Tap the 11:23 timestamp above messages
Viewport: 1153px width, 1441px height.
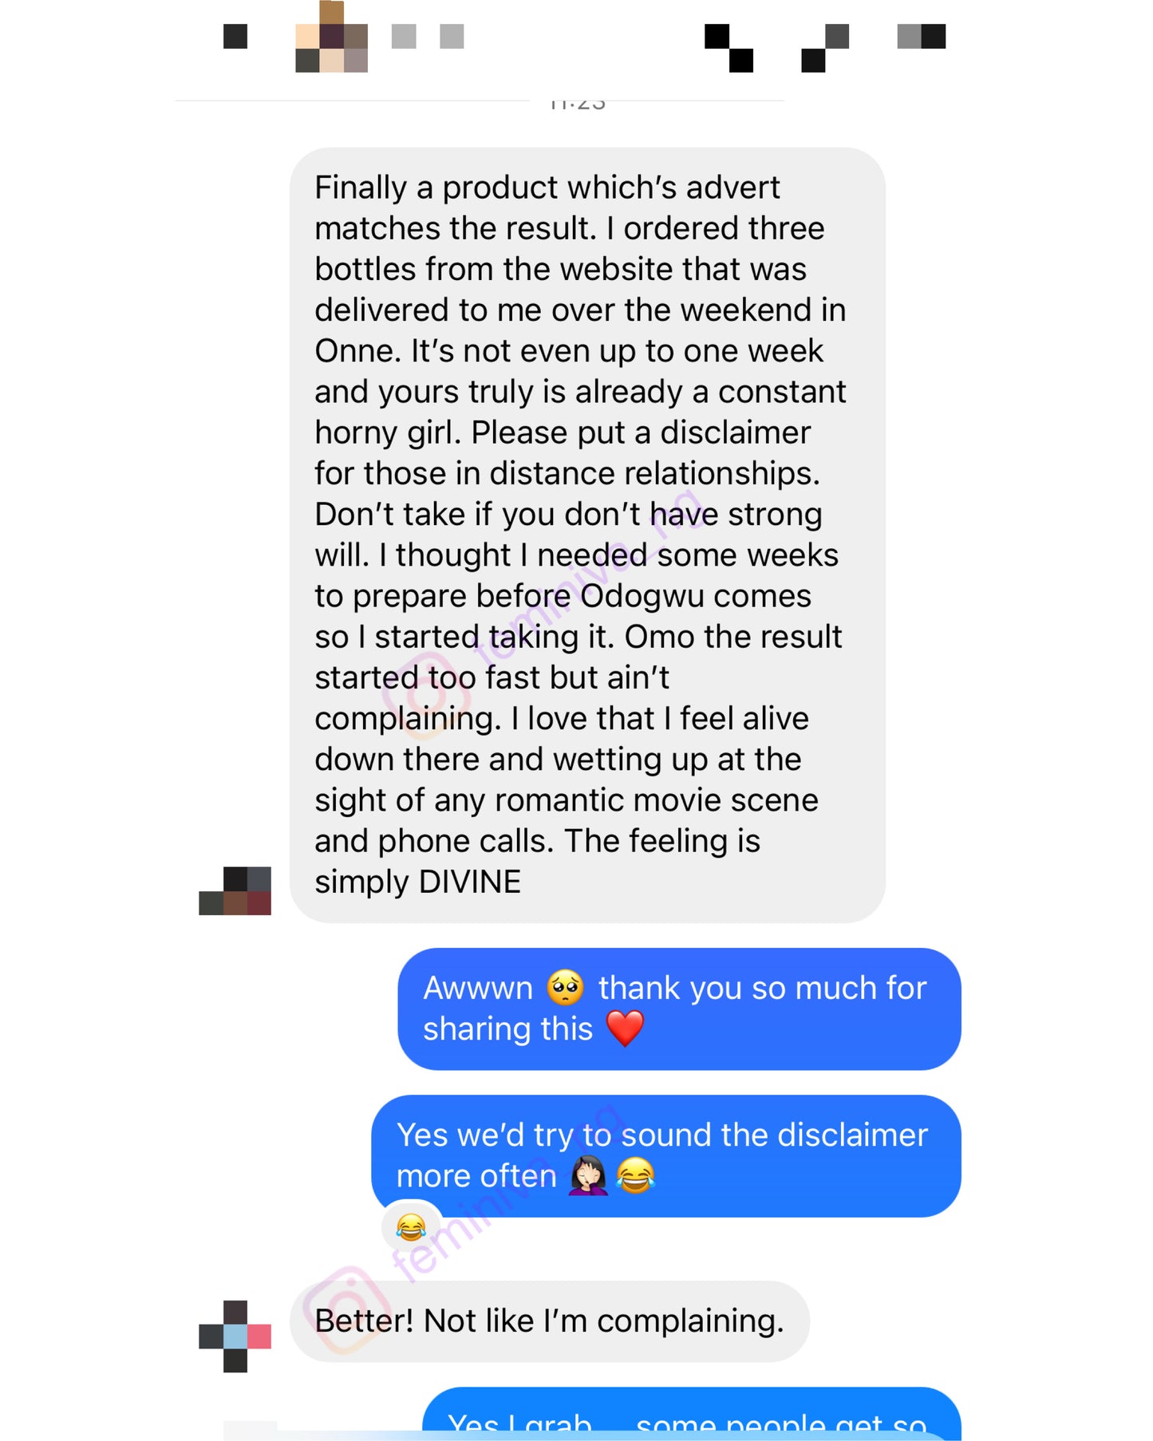[x=578, y=104]
